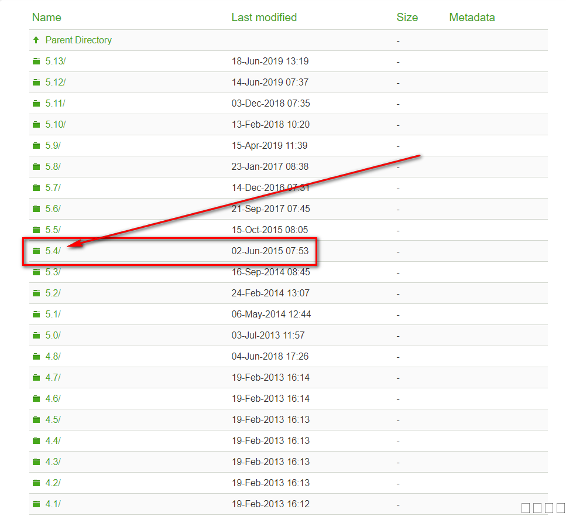Click the folder icon beside 5.12/

(x=36, y=83)
